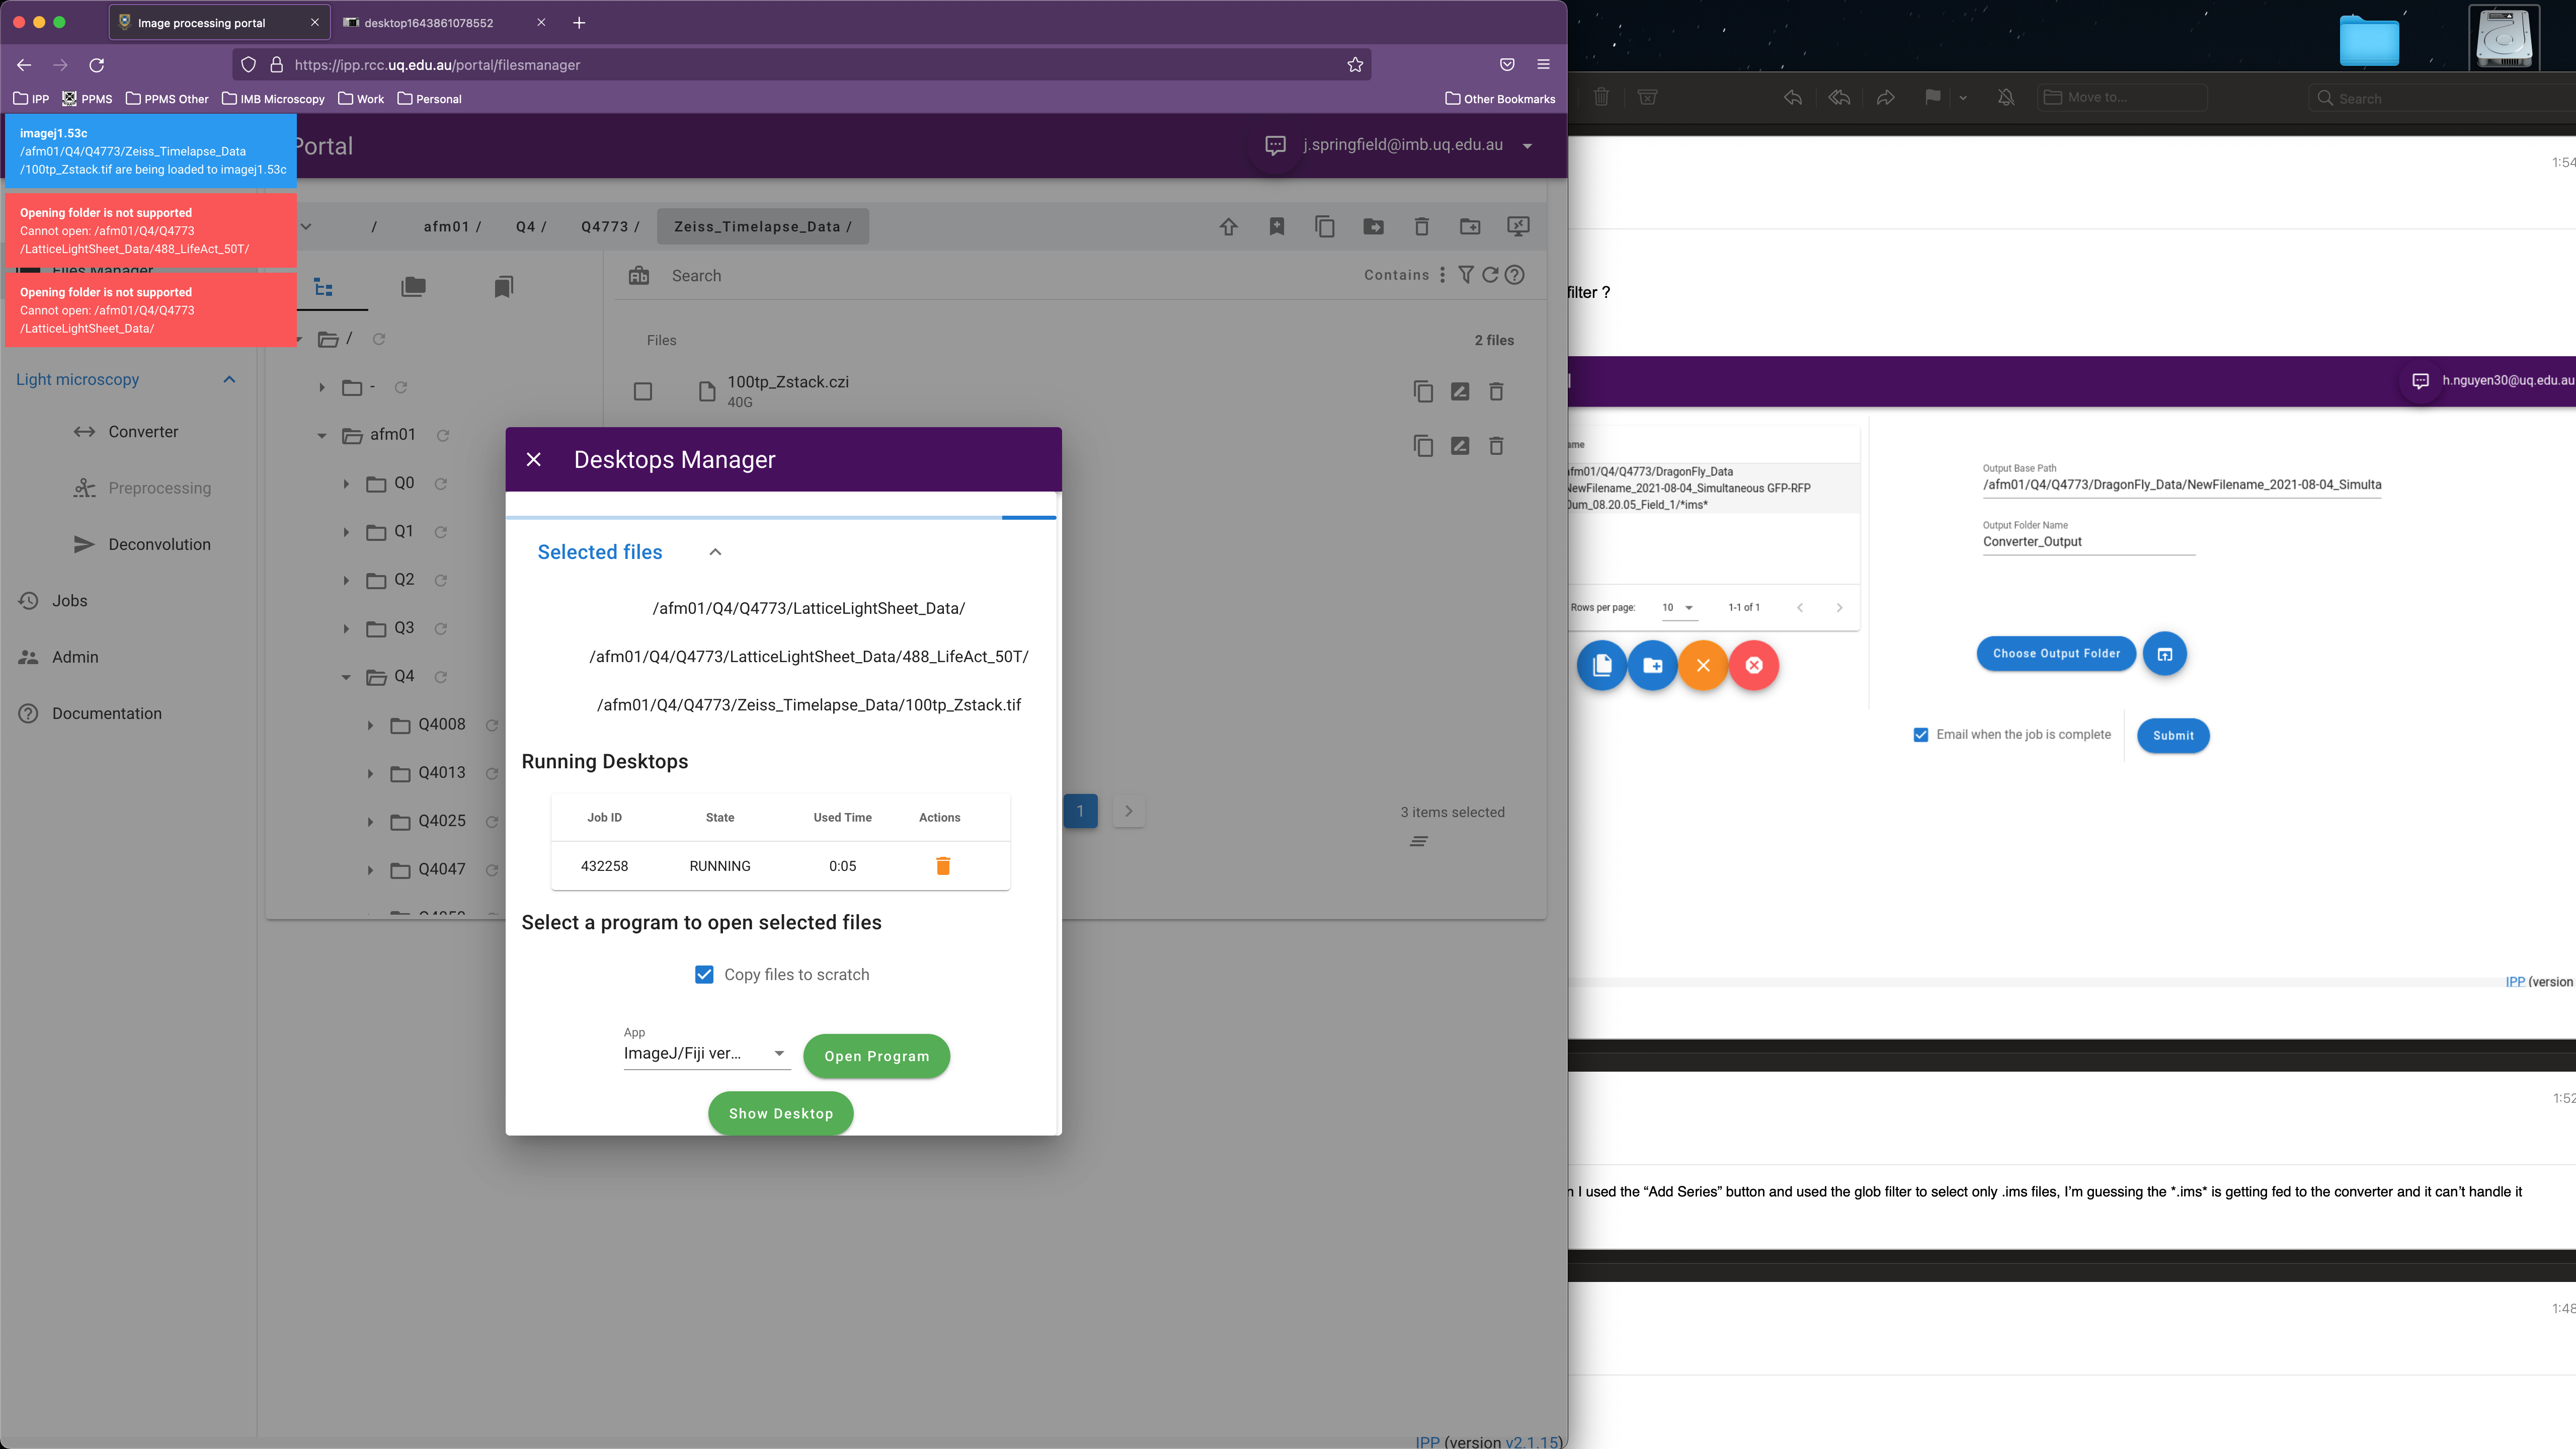Open the help icon beside search refresh
2576x1449 pixels.
pyautogui.click(x=1515, y=275)
